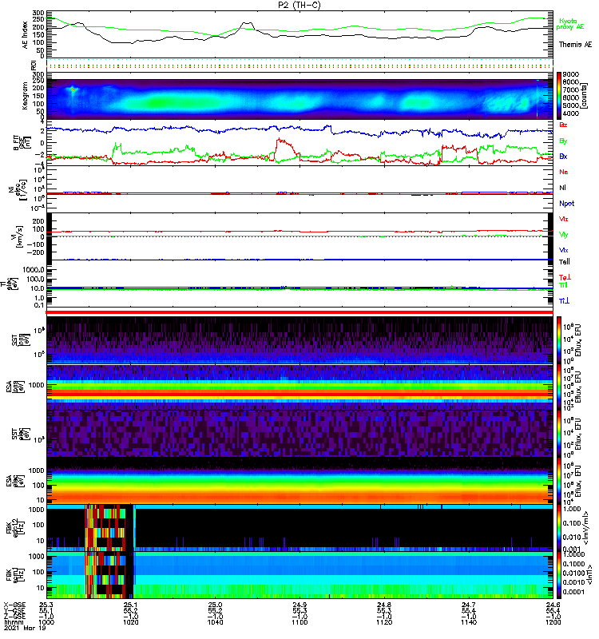Click the green Viy legend label
Screen dimensions: 599x639
pos(563,235)
